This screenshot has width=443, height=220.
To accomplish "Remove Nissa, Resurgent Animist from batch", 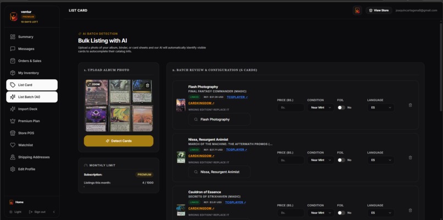I will tap(410, 157).
